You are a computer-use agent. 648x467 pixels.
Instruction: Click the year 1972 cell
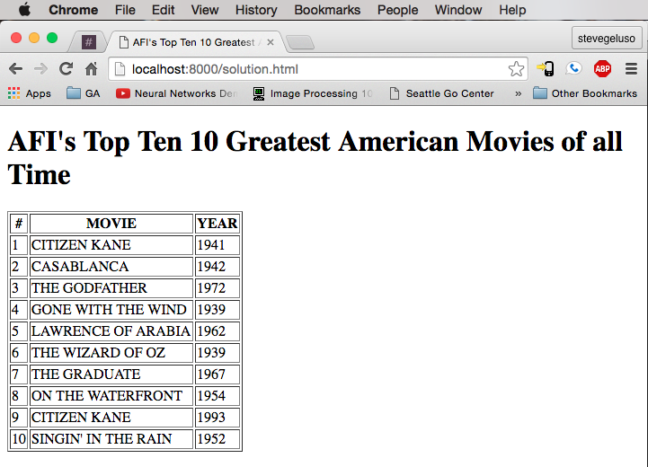217,287
